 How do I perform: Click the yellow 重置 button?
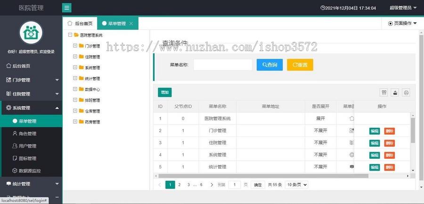(300, 65)
